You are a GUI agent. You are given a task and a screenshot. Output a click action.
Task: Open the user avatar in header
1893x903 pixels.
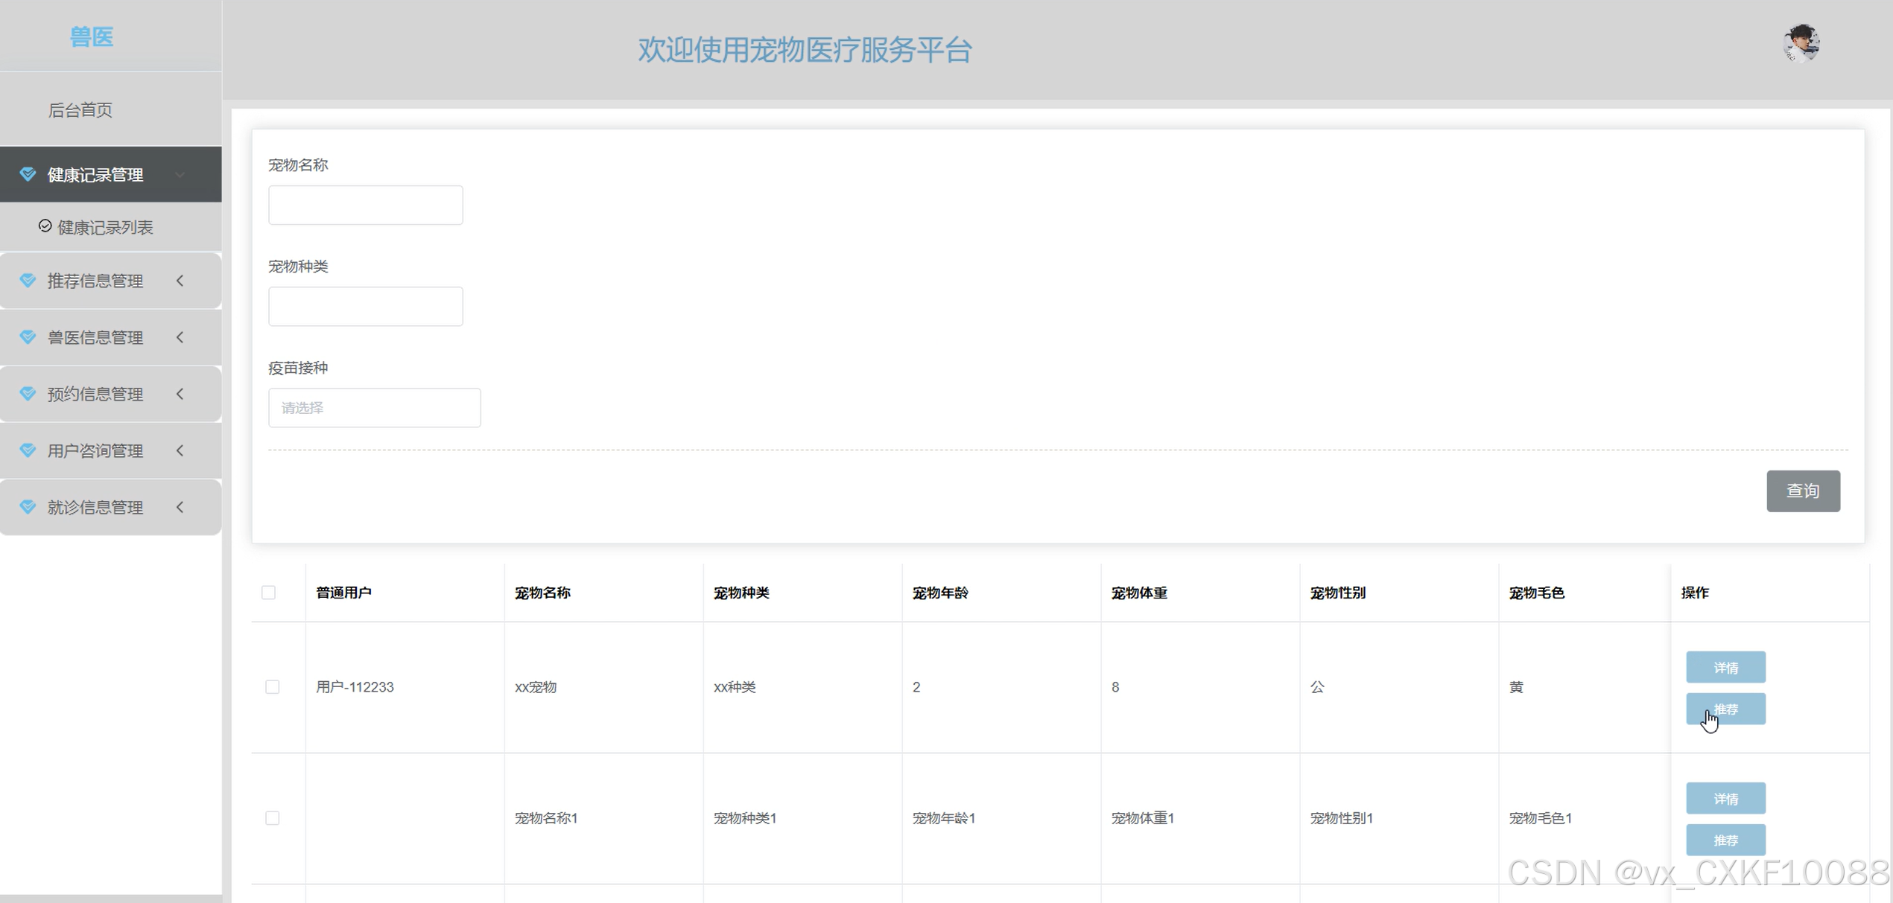pos(1801,44)
